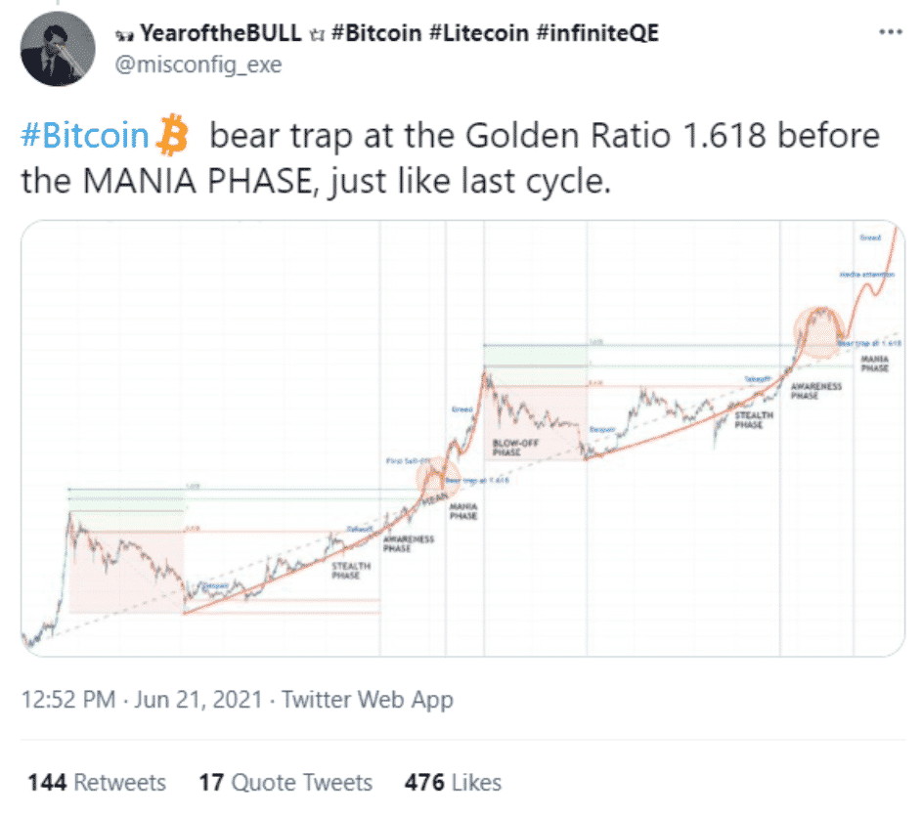Click the orange Bitcoin symbol emoji
This screenshot has height=816, width=923.
[x=172, y=138]
